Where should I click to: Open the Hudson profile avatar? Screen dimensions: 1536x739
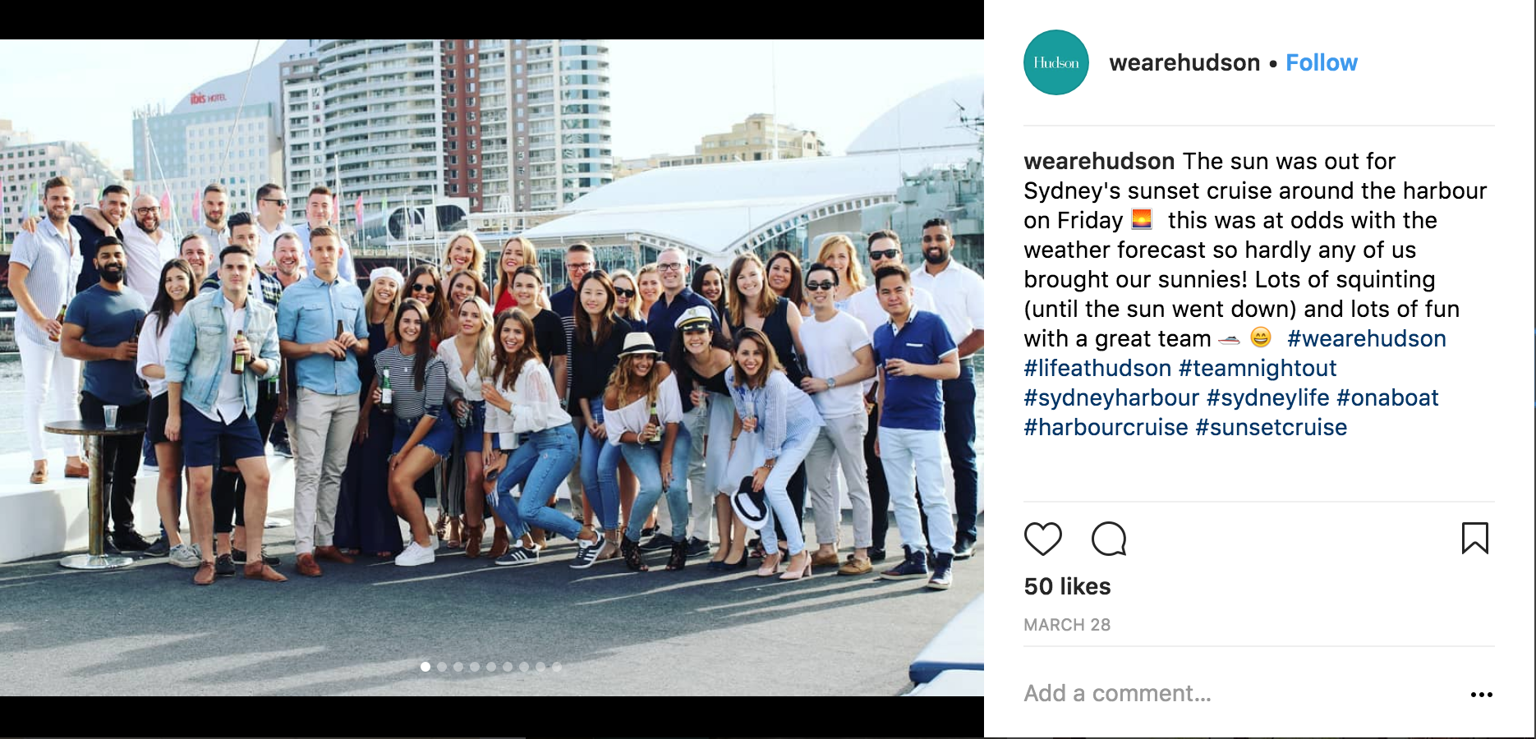pos(1056,62)
